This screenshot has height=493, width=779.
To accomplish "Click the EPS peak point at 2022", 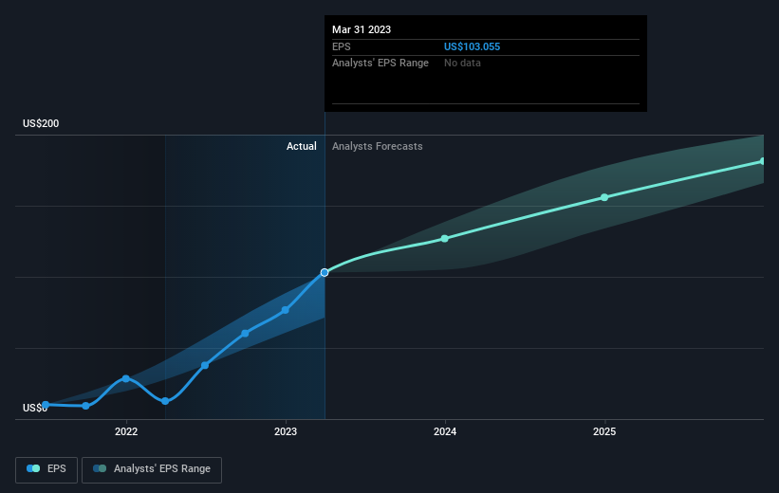I will tap(125, 379).
